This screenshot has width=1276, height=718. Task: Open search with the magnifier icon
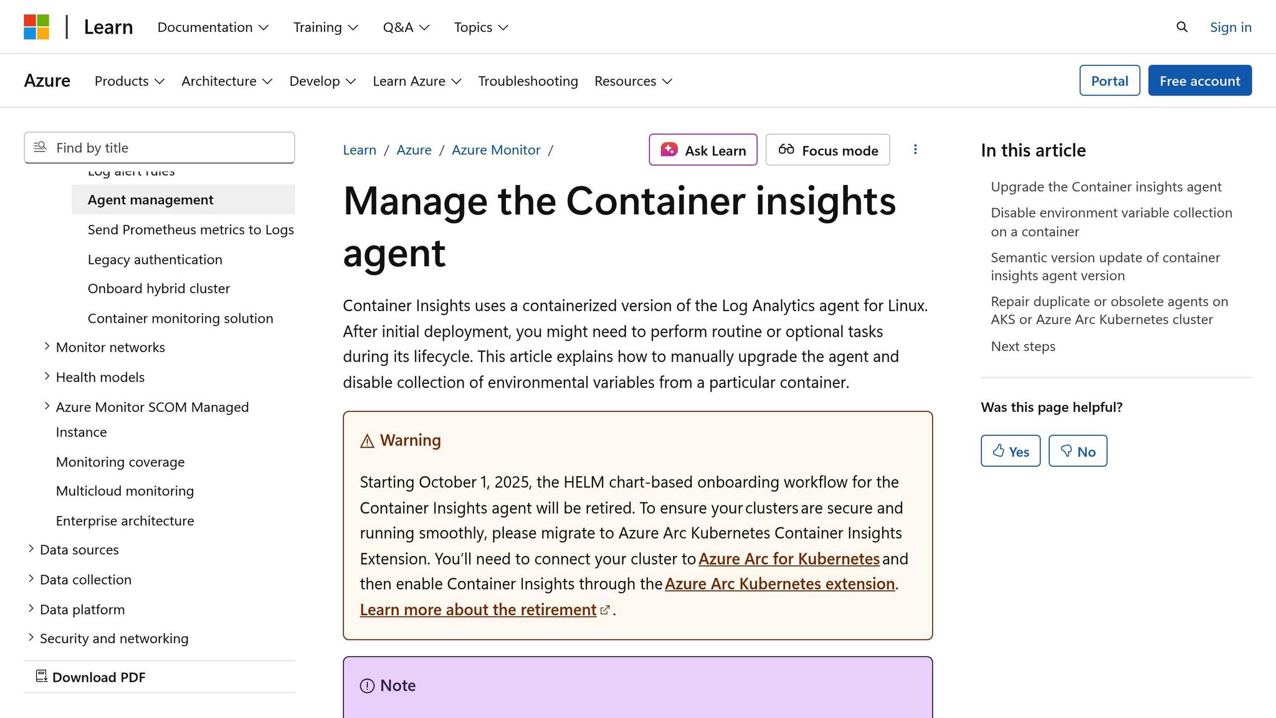[x=1181, y=27]
